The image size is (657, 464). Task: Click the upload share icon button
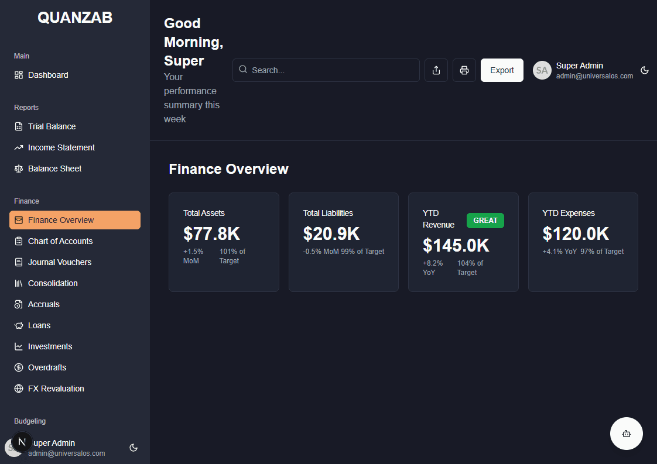click(436, 70)
